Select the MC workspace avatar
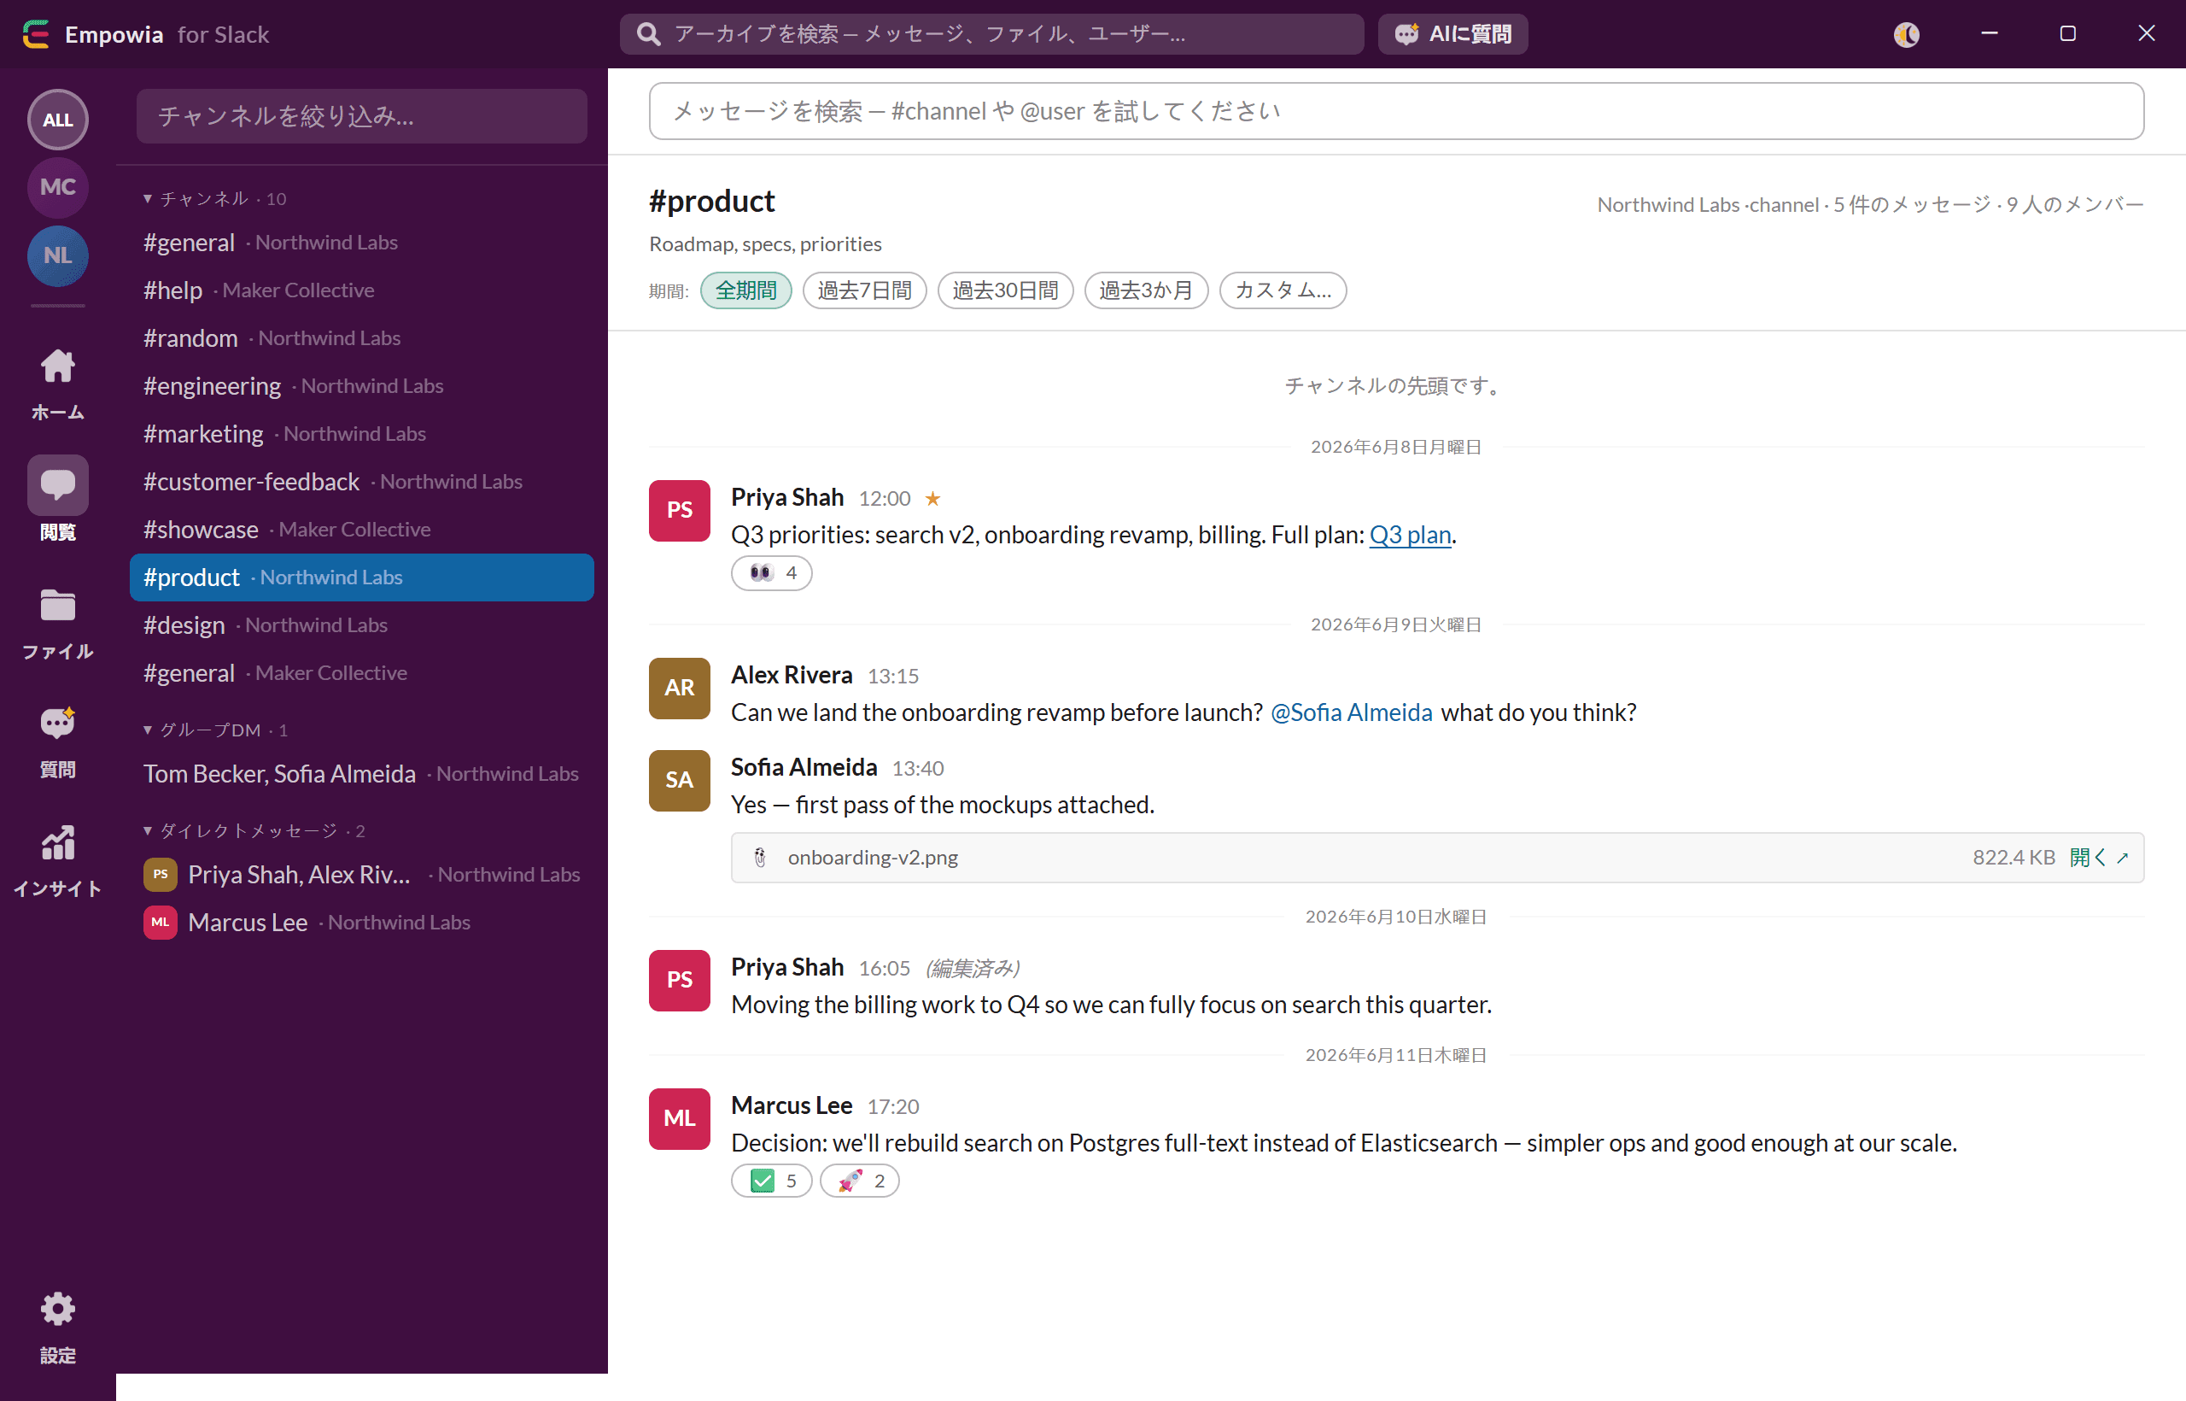Image resolution: width=2186 pixels, height=1401 pixels. (57, 187)
